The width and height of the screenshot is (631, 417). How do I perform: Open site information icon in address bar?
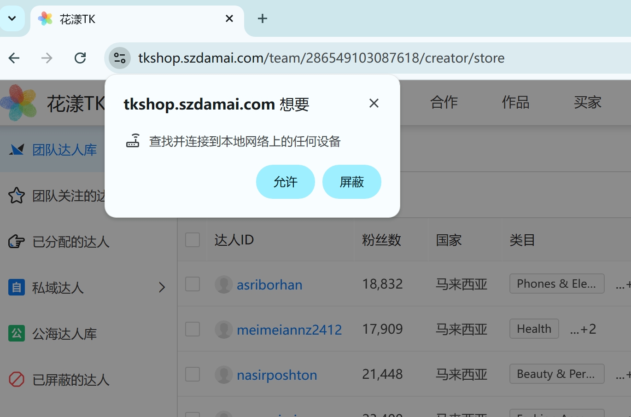(120, 58)
